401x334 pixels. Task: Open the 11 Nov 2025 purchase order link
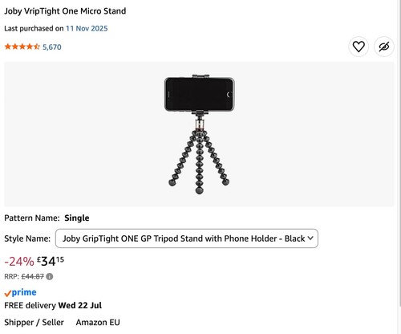click(87, 28)
